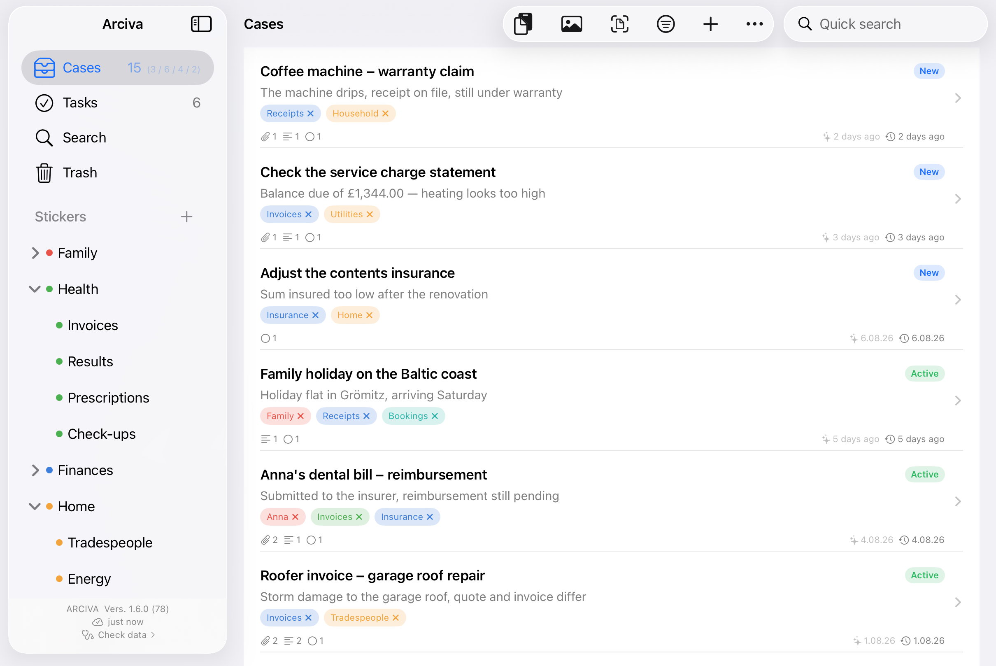
Task: Click notes count icon on Roofer invoice case
Action: pyautogui.click(x=289, y=640)
